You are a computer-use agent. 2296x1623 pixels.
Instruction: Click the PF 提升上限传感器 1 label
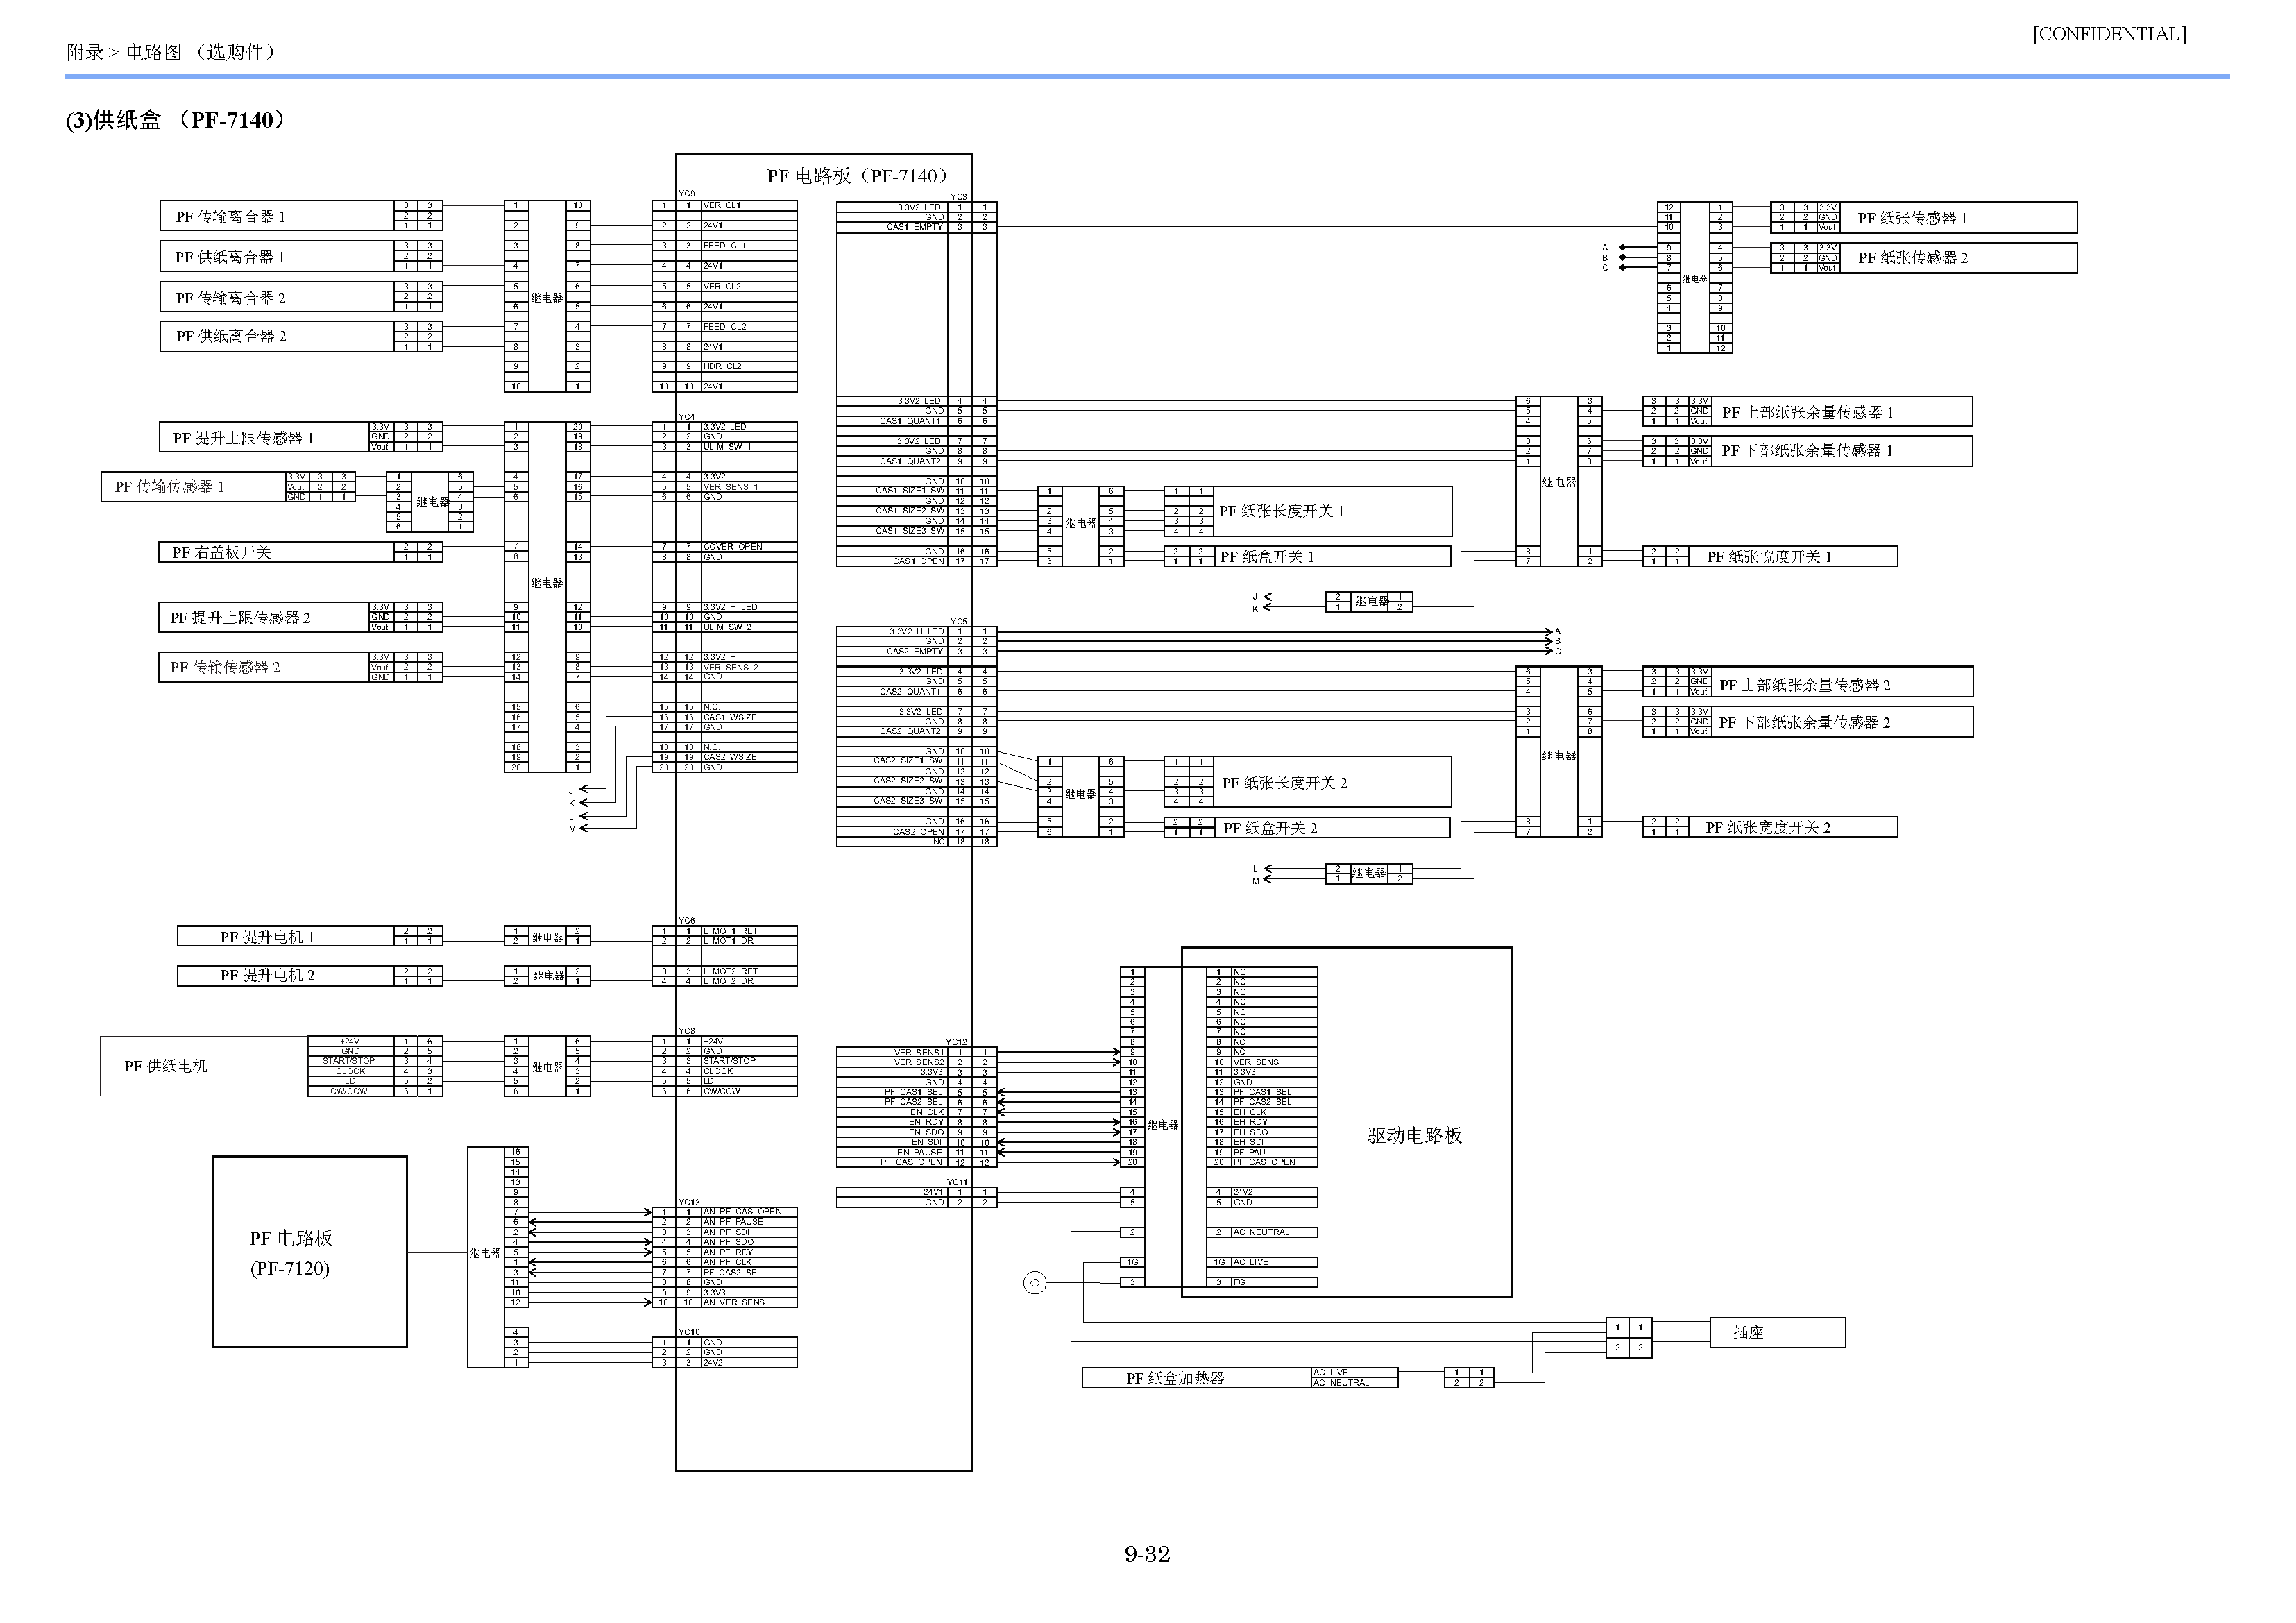tap(243, 438)
